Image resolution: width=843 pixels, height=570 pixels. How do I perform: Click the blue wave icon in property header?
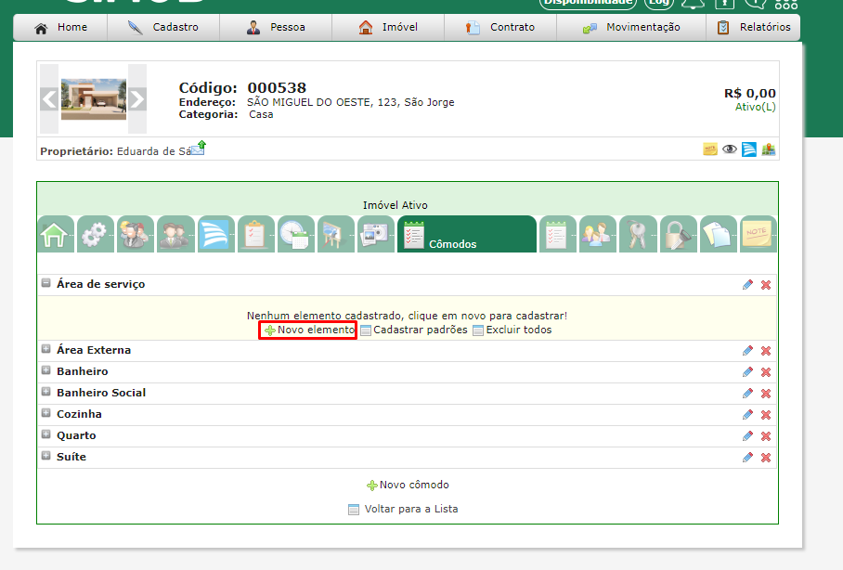749,149
